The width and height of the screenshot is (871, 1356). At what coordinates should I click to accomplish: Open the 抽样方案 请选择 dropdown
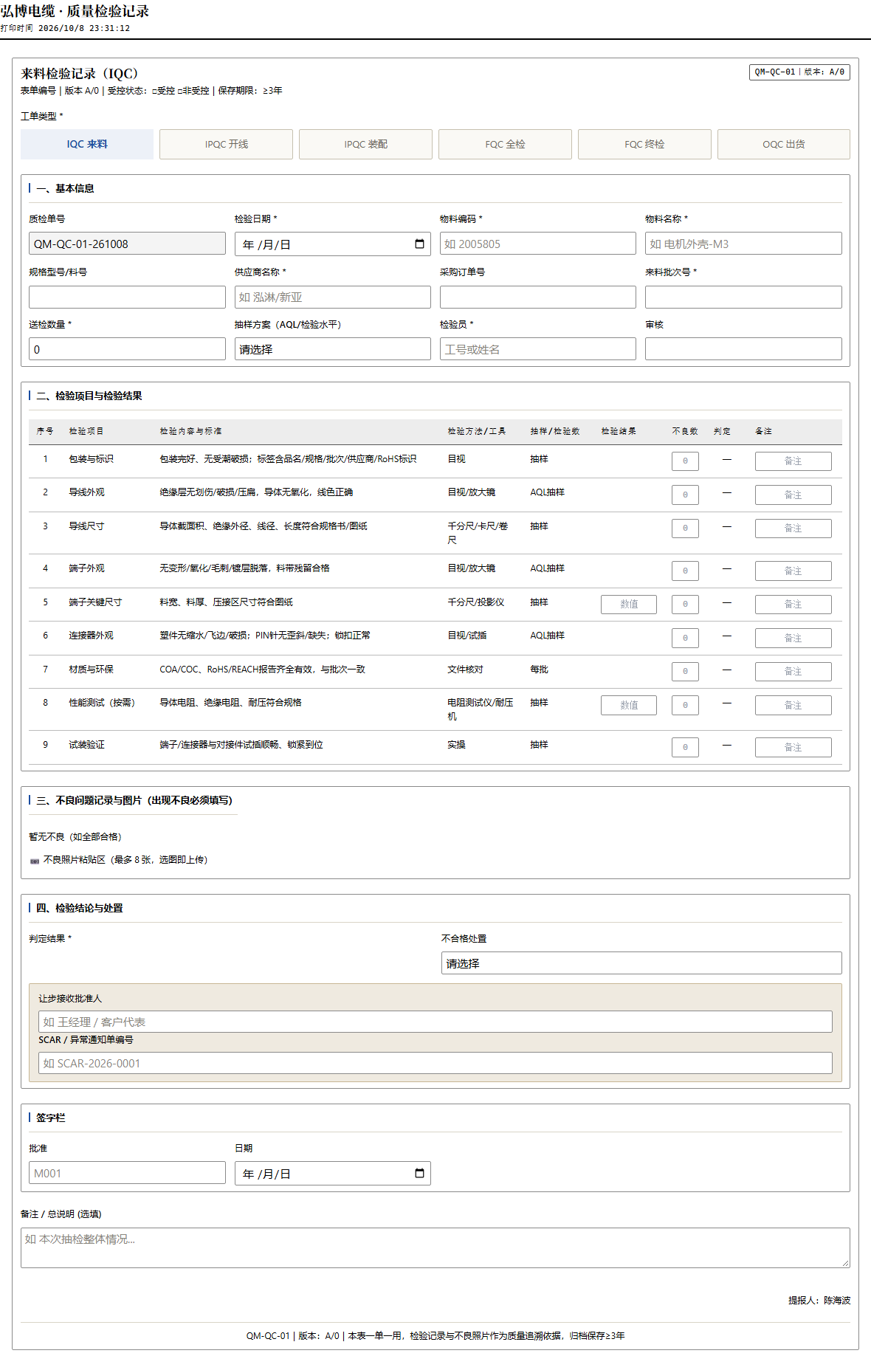(333, 349)
